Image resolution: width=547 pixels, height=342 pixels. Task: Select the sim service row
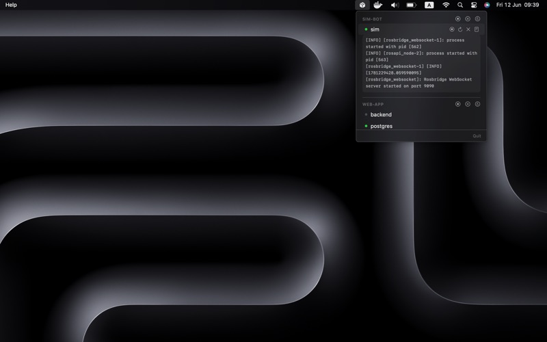point(421,29)
